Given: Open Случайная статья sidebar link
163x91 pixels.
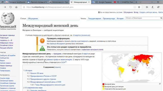Looking at the screenshot, I should [6, 45].
